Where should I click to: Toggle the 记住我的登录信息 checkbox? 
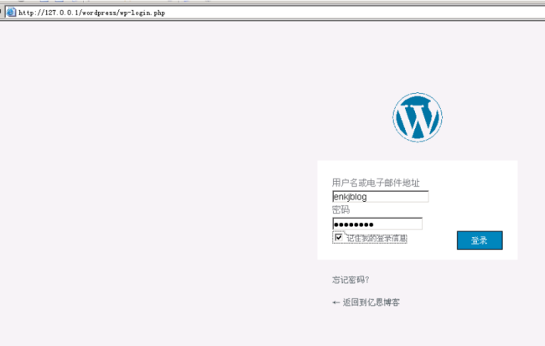click(338, 238)
